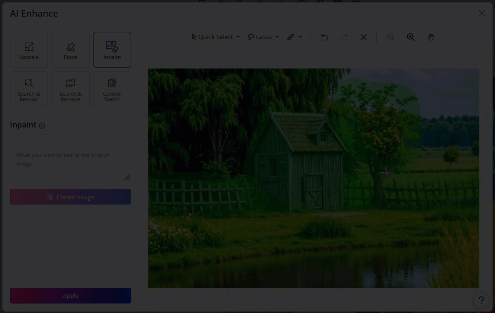Image resolution: width=495 pixels, height=313 pixels.
Task: Click the Apply button
Action: coord(71,296)
